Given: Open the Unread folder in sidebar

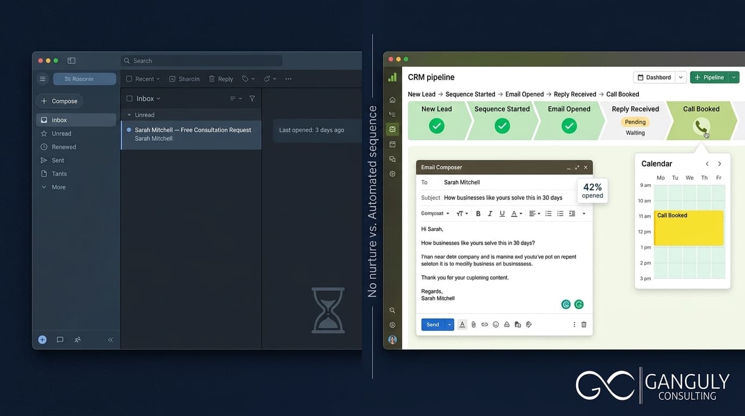Looking at the screenshot, I should (61, 133).
